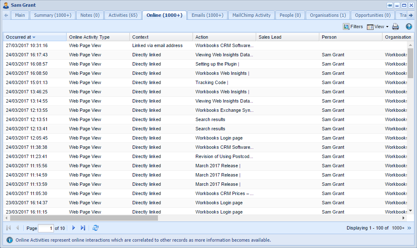
Task: Sort by the Person column header
Action: [x=350, y=37]
